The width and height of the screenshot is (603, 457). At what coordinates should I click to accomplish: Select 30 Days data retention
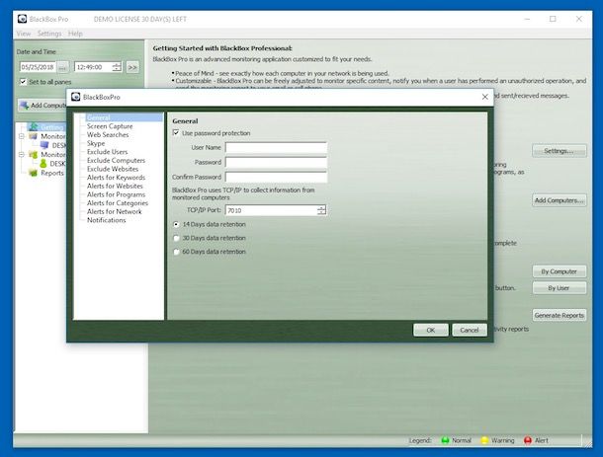pyautogui.click(x=176, y=238)
